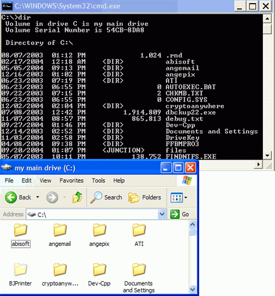Select the angemail folder
275x296 pixels.
click(60, 235)
